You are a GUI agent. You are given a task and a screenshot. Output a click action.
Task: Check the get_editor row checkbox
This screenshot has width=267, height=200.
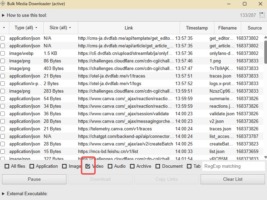[2, 38]
